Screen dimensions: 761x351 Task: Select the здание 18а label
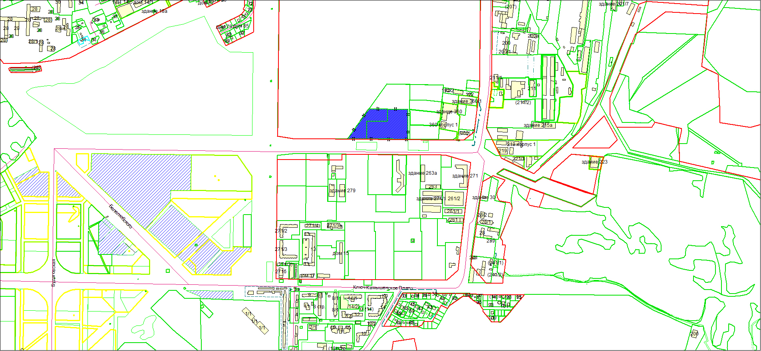click(154, 11)
